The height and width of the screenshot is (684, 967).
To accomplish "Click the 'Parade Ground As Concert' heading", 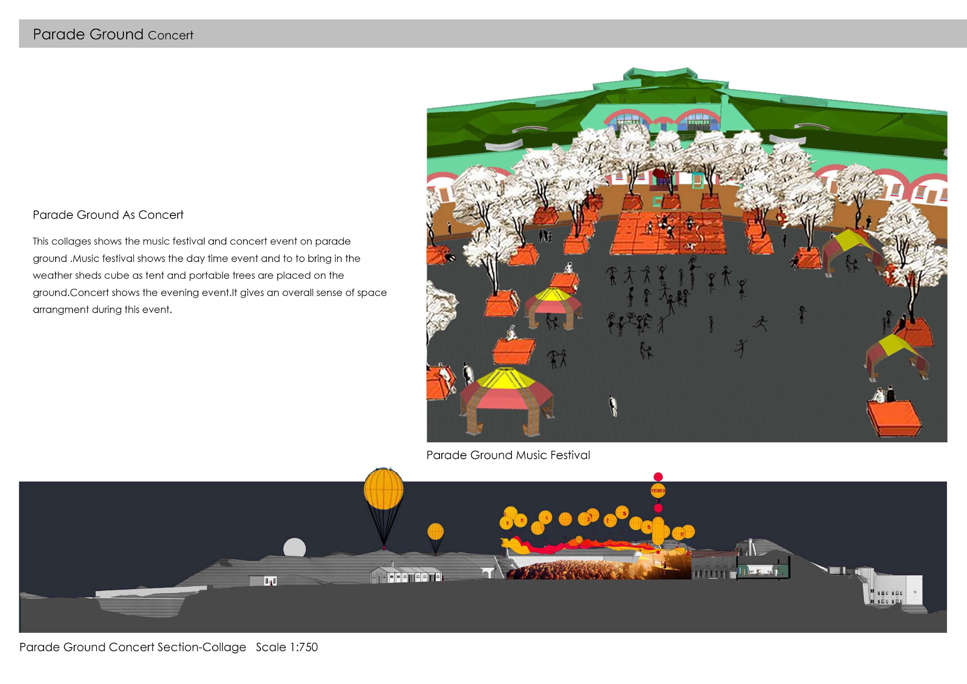I will 108,215.
